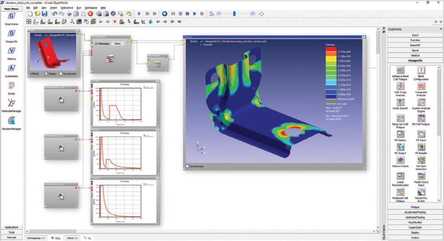Screen dimensions: 444x241
Task: Zoom in using the plus magnifier
Action: click(253, 13)
